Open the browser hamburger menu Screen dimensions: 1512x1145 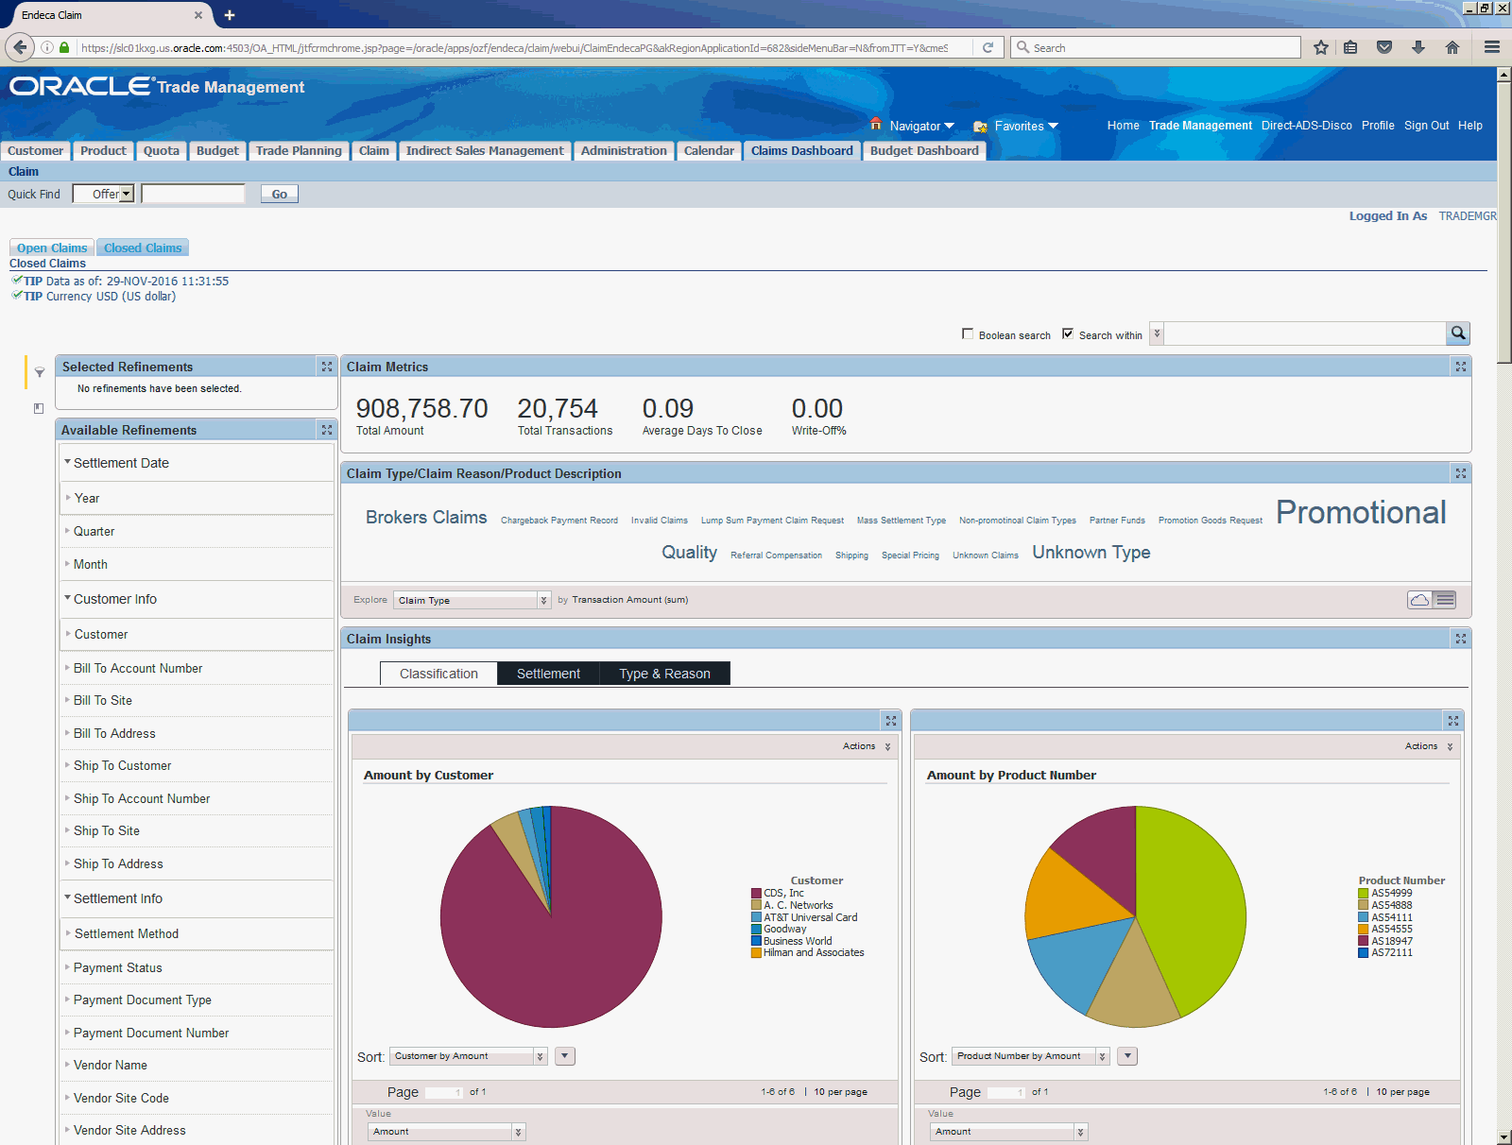coord(1492,47)
